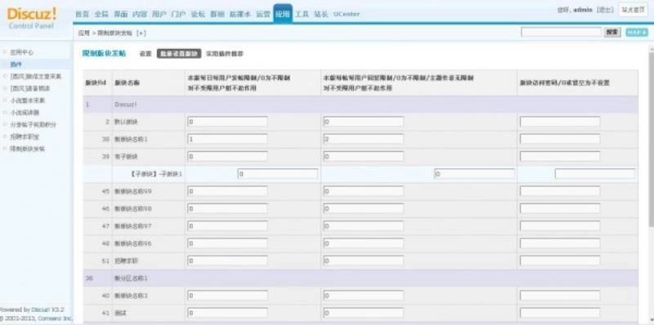Open the 论坛 top menu

pos(198,14)
